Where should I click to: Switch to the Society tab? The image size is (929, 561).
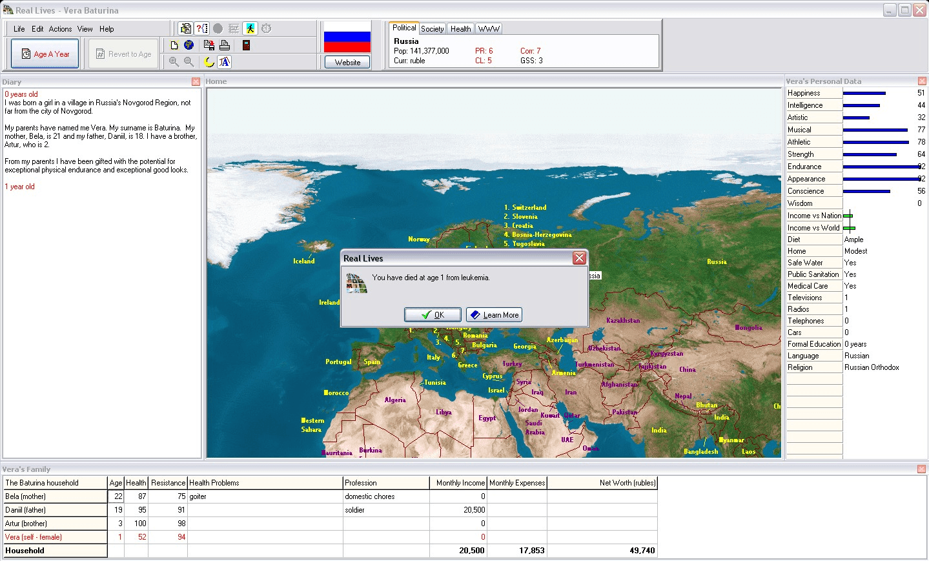click(x=433, y=29)
